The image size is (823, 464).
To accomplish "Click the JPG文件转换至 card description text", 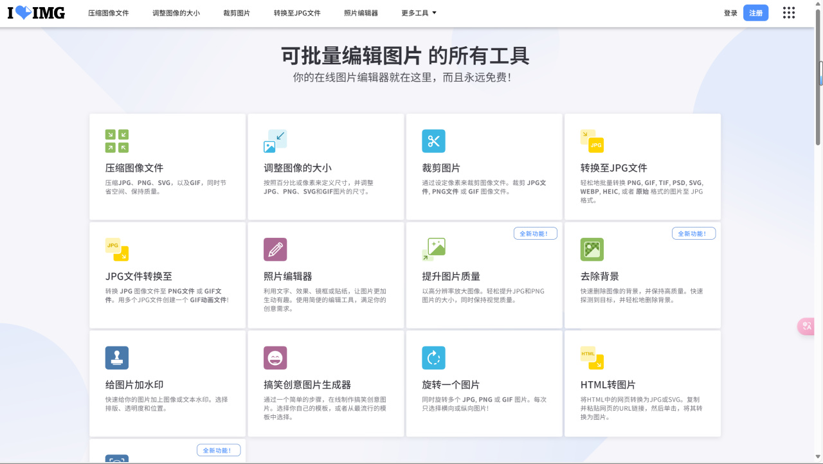I will 167,296.
